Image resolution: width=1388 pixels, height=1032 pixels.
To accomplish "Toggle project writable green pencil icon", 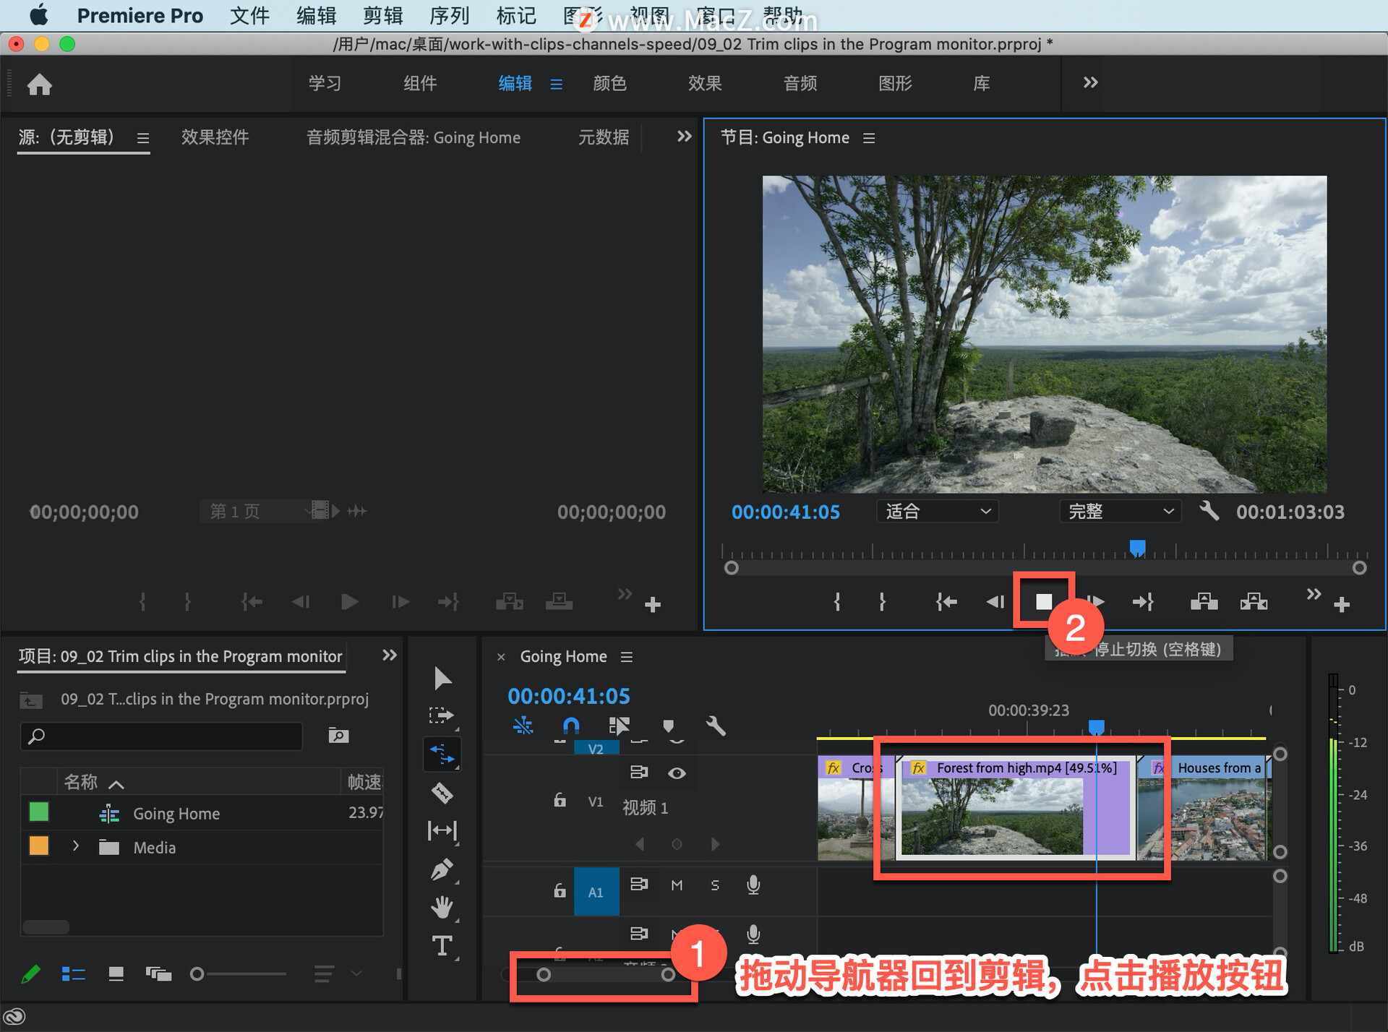I will [x=31, y=973].
